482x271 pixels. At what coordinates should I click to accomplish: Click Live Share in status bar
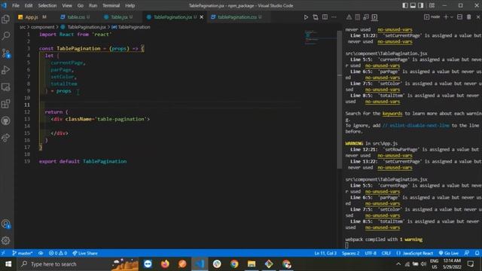tap(85, 253)
